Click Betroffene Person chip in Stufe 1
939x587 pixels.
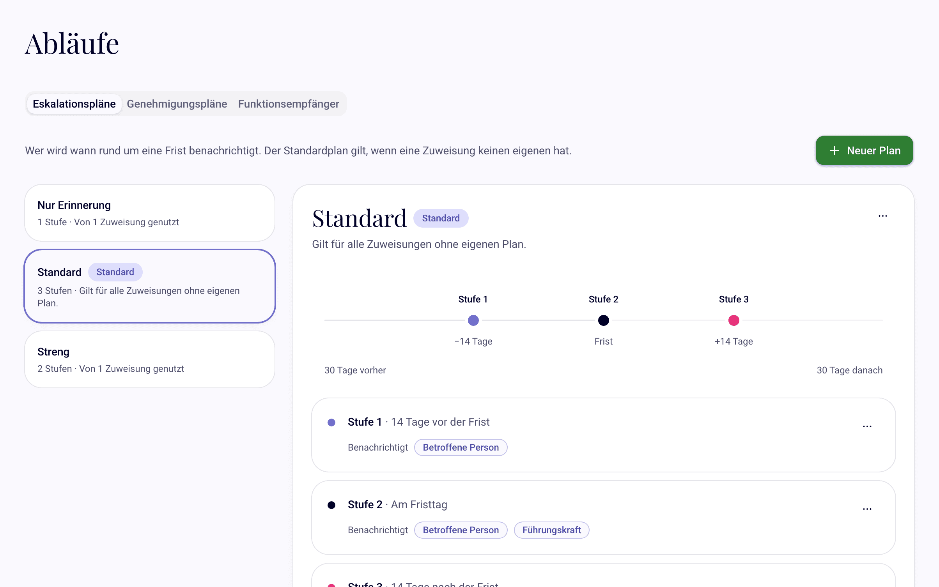click(x=461, y=447)
